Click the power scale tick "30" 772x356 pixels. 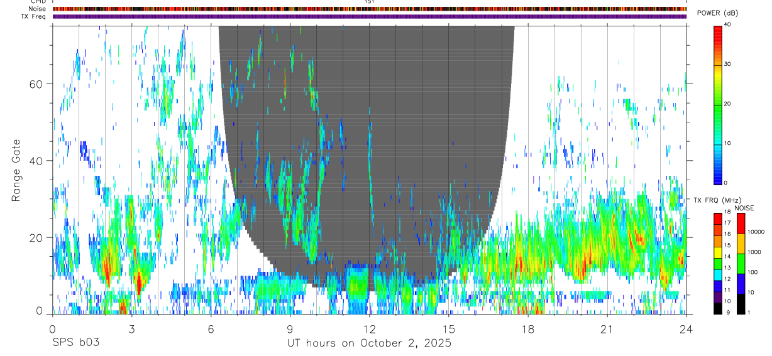point(728,65)
